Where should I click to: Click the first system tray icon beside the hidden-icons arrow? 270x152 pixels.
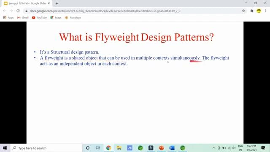(219, 148)
